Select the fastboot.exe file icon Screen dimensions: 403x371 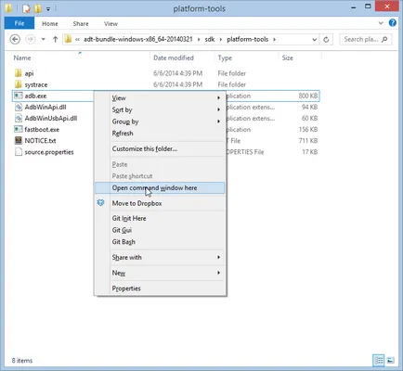(19, 129)
